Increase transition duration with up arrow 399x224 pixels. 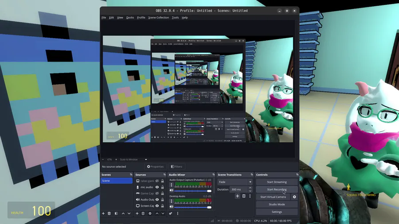click(250, 188)
